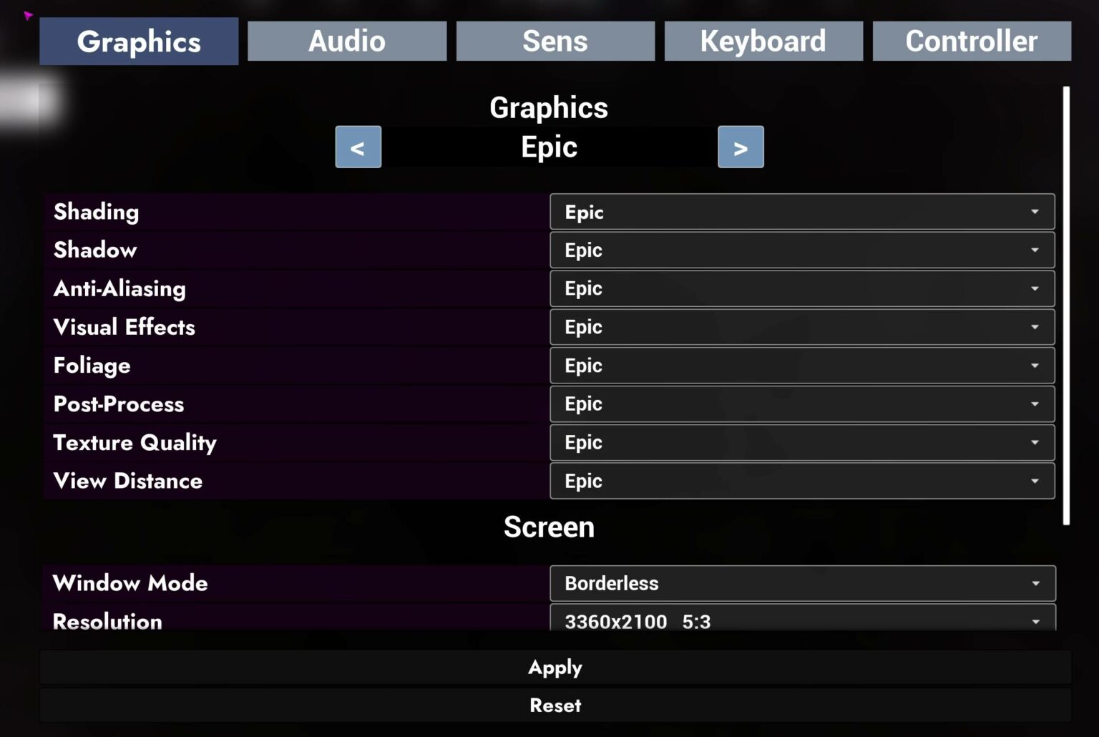
Task: Open the Visual Effects dropdown
Action: 801,327
